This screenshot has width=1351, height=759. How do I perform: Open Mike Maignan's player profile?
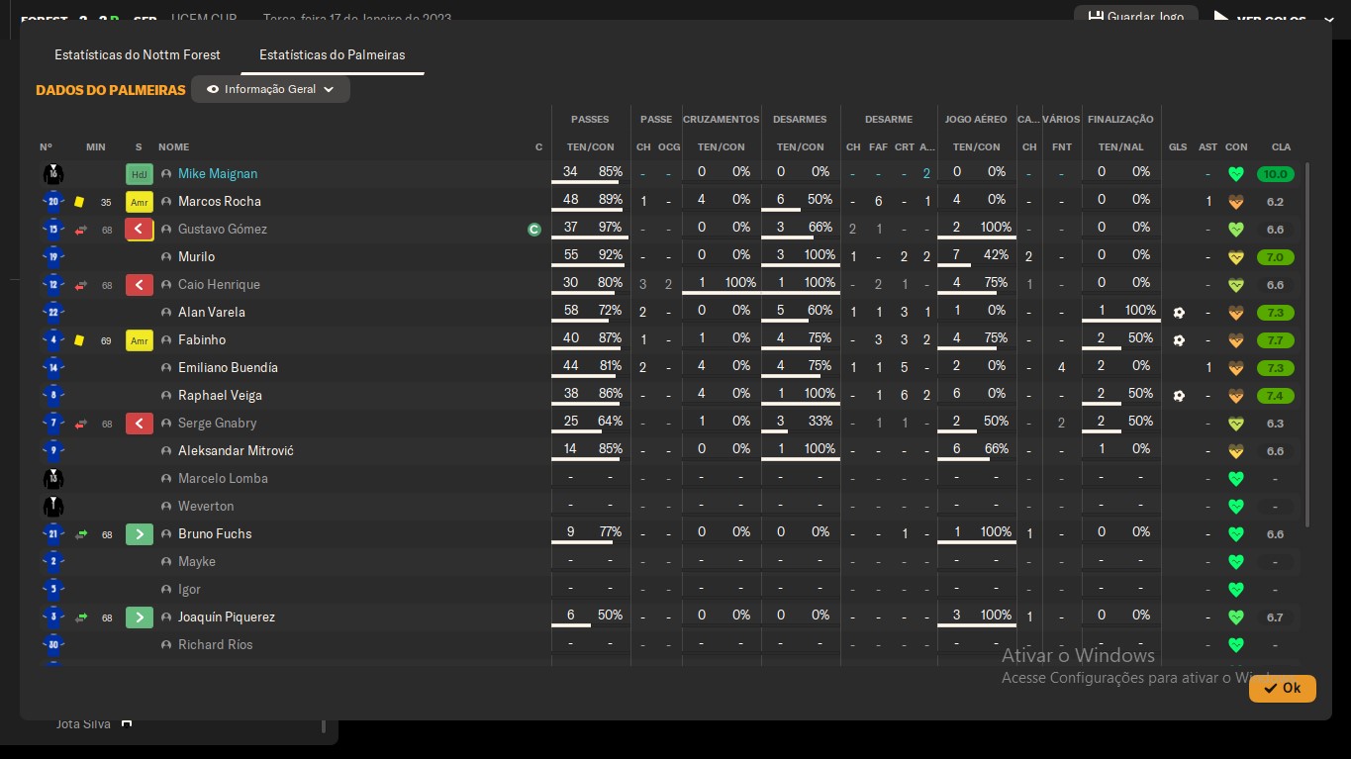(x=218, y=173)
